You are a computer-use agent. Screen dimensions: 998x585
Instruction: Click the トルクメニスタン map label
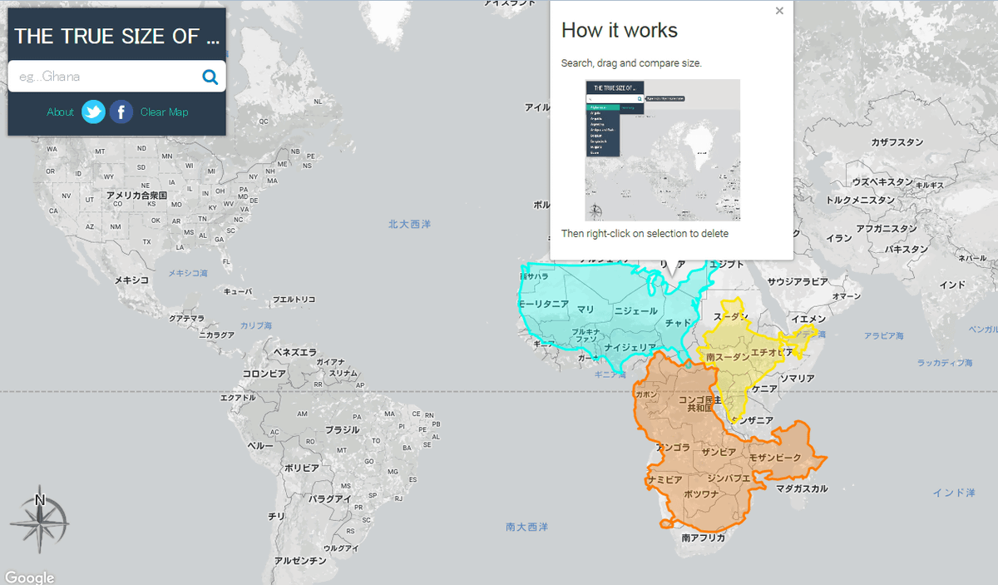[860, 201]
